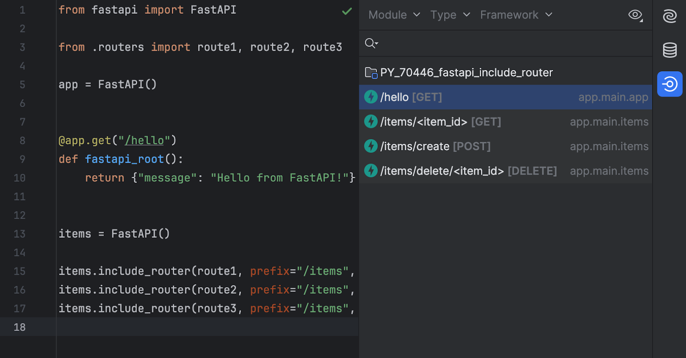The height and width of the screenshot is (358, 686).
Task: Select PY_70446_fastapi_include_router project node
Action: pos(466,73)
